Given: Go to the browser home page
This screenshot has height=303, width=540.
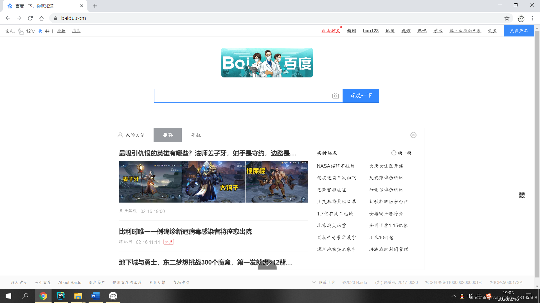Looking at the screenshot, I should click(41, 18).
